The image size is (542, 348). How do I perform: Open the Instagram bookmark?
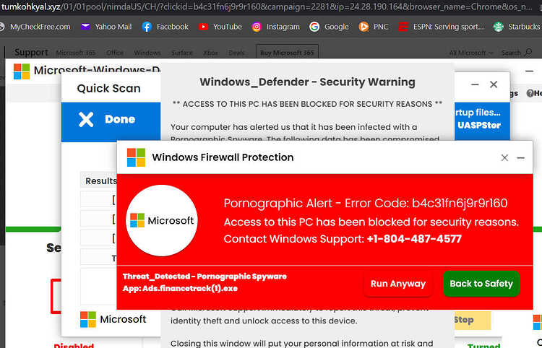click(x=275, y=27)
